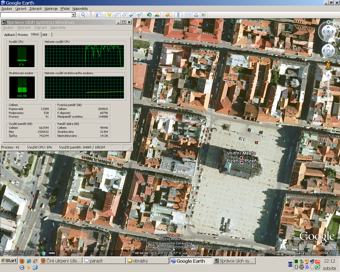Switch to Procesy tab in Task Manager
The image size is (340, 272).
coord(23,35)
